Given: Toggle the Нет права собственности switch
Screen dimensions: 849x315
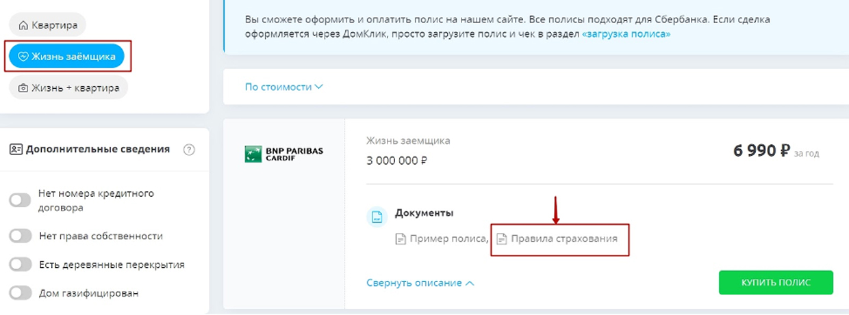Looking at the screenshot, I should [21, 236].
